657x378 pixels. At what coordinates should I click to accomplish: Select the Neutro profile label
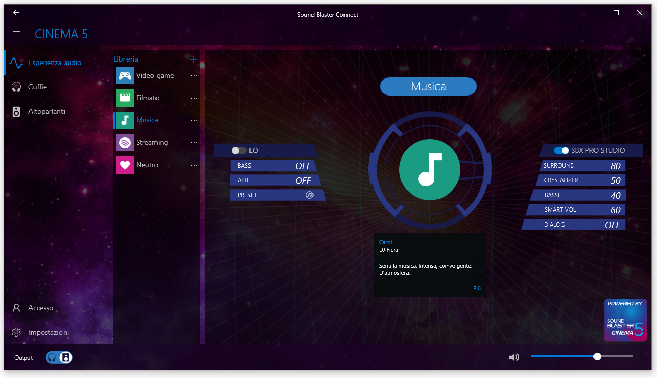click(147, 165)
